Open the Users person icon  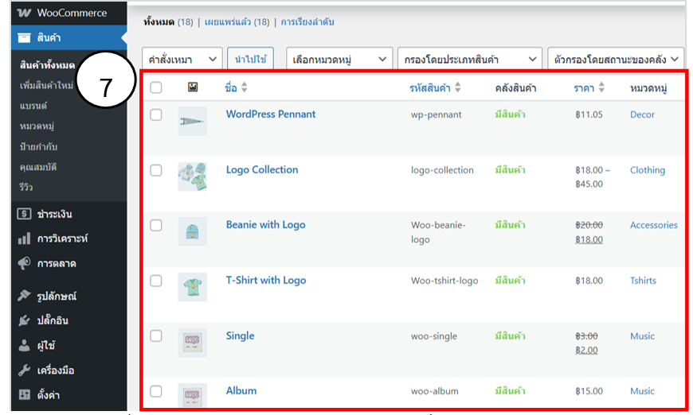24,346
